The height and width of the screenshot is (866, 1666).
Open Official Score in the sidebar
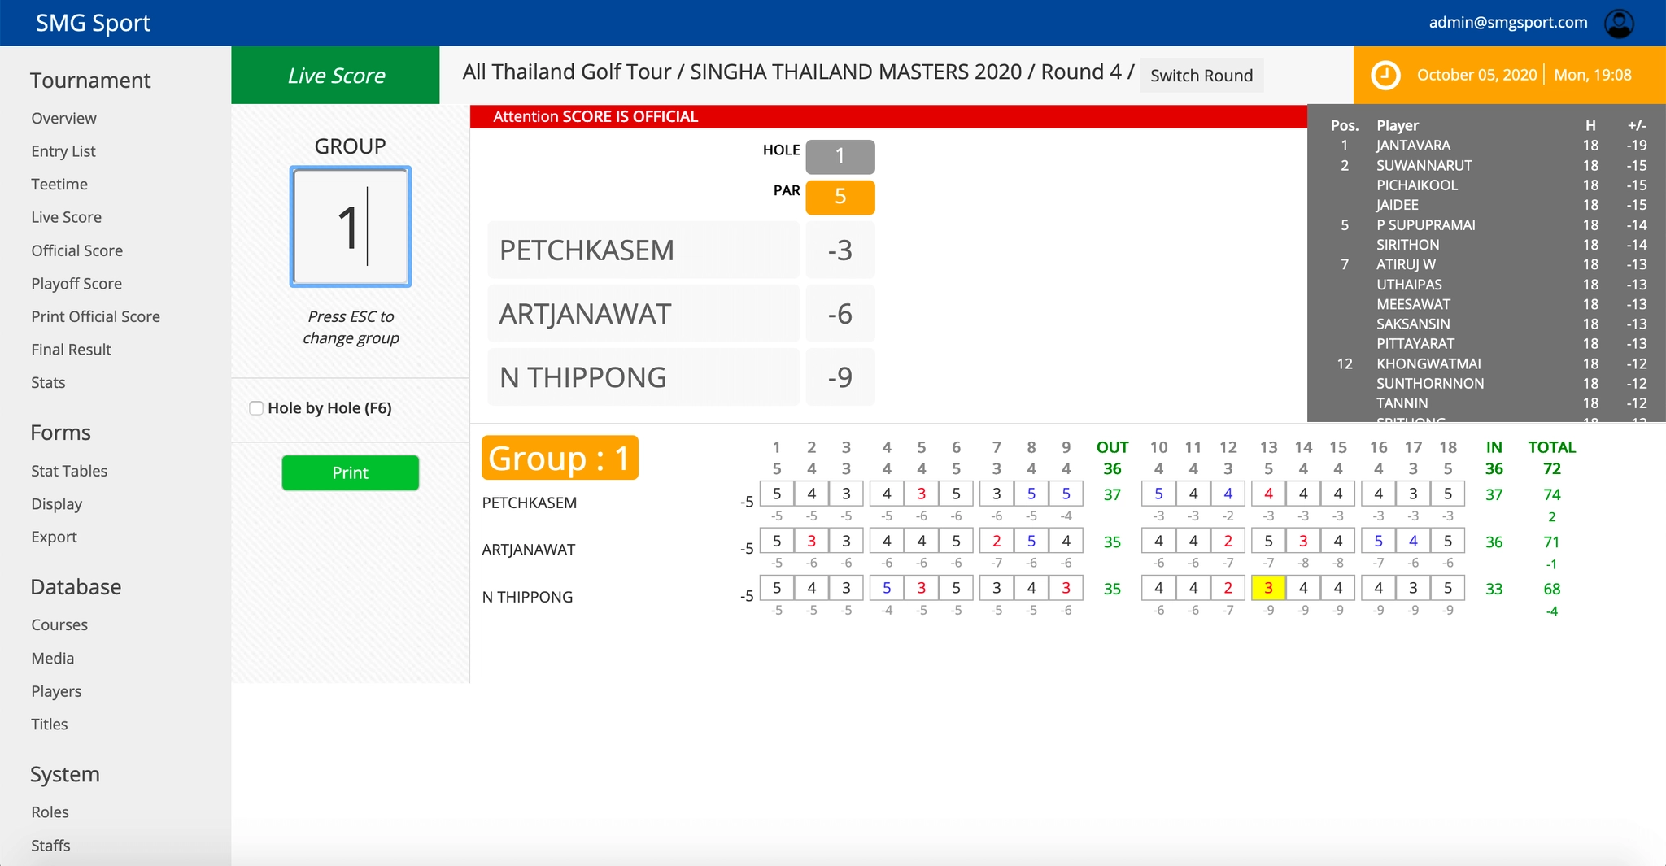(76, 250)
